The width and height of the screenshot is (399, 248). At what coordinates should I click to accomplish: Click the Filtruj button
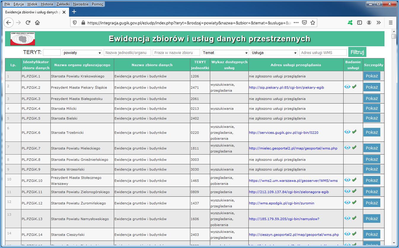click(x=357, y=52)
